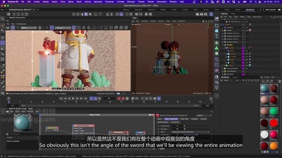Select the Move tool in left toolbar
Viewport: 282px width, 158px height.
[3, 38]
